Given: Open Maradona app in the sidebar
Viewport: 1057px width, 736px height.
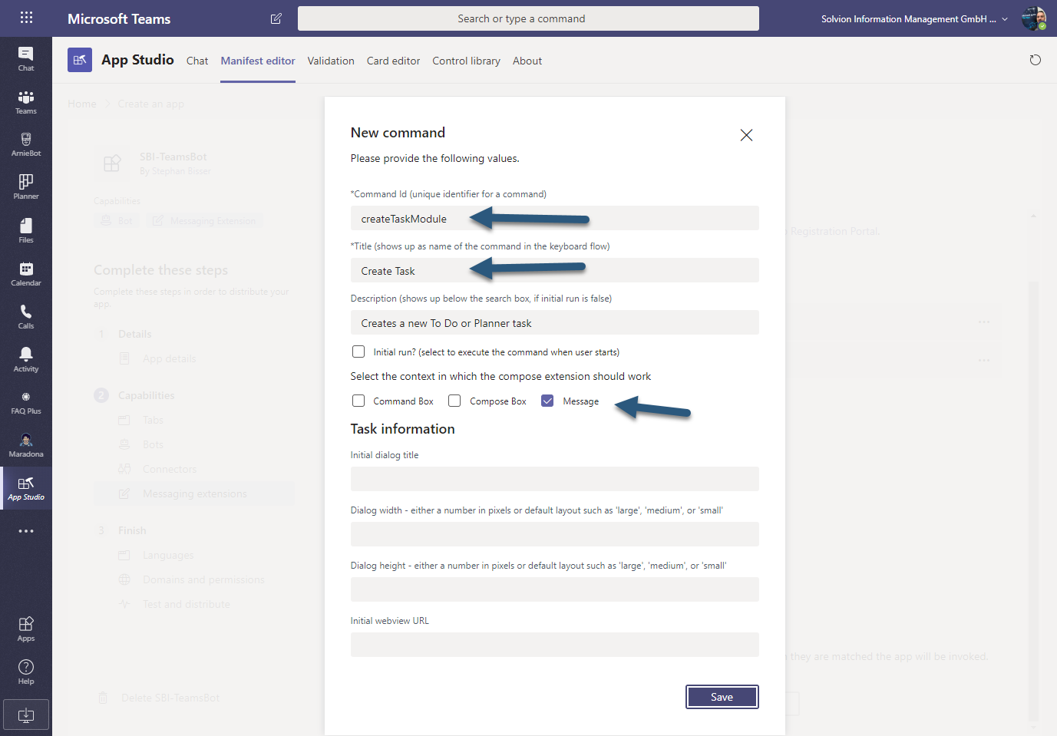Looking at the screenshot, I should [26, 445].
